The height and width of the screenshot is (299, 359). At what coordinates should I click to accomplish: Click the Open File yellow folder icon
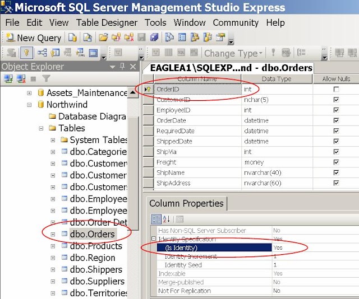(103, 38)
